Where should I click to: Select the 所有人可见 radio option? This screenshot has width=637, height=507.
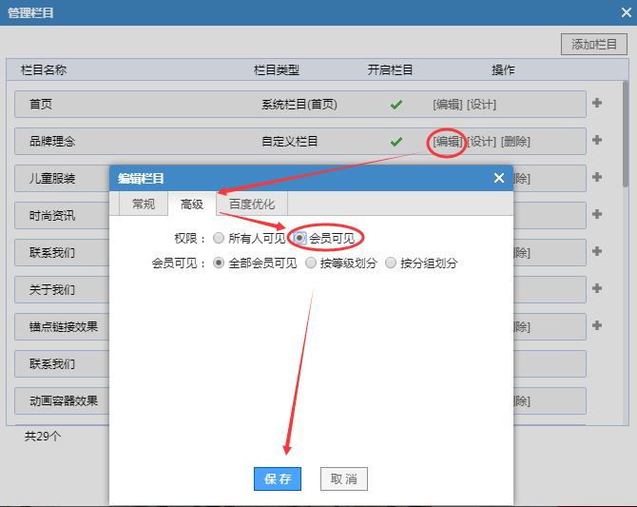tap(219, 238)
